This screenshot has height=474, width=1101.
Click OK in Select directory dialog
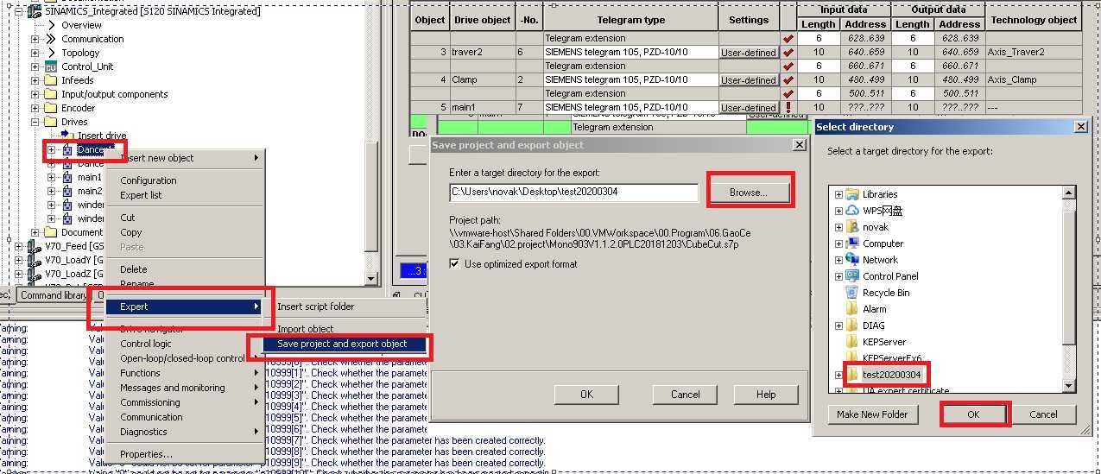click(x=973, y=414)
